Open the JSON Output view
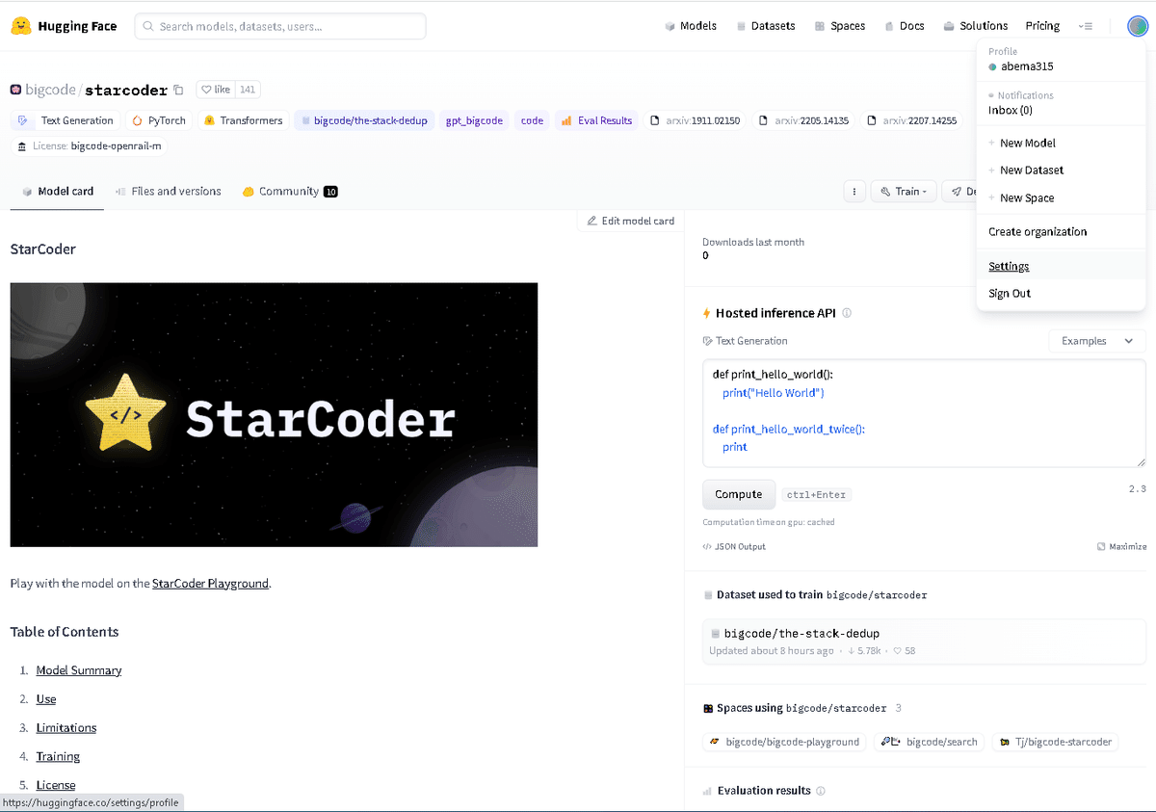Image resolution: width=1156 pixels, height=812 pixels. [733, 546]
